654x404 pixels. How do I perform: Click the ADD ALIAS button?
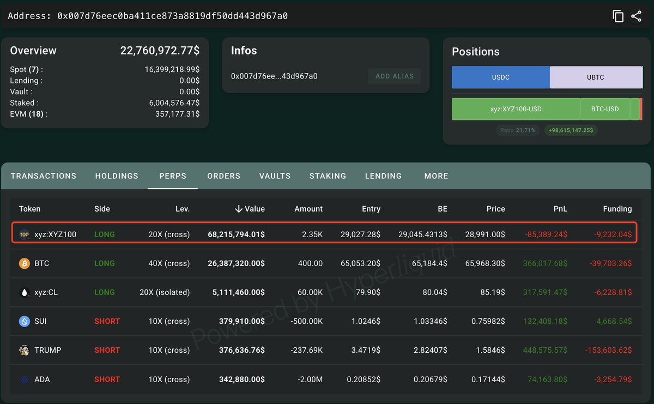[395, 76]
